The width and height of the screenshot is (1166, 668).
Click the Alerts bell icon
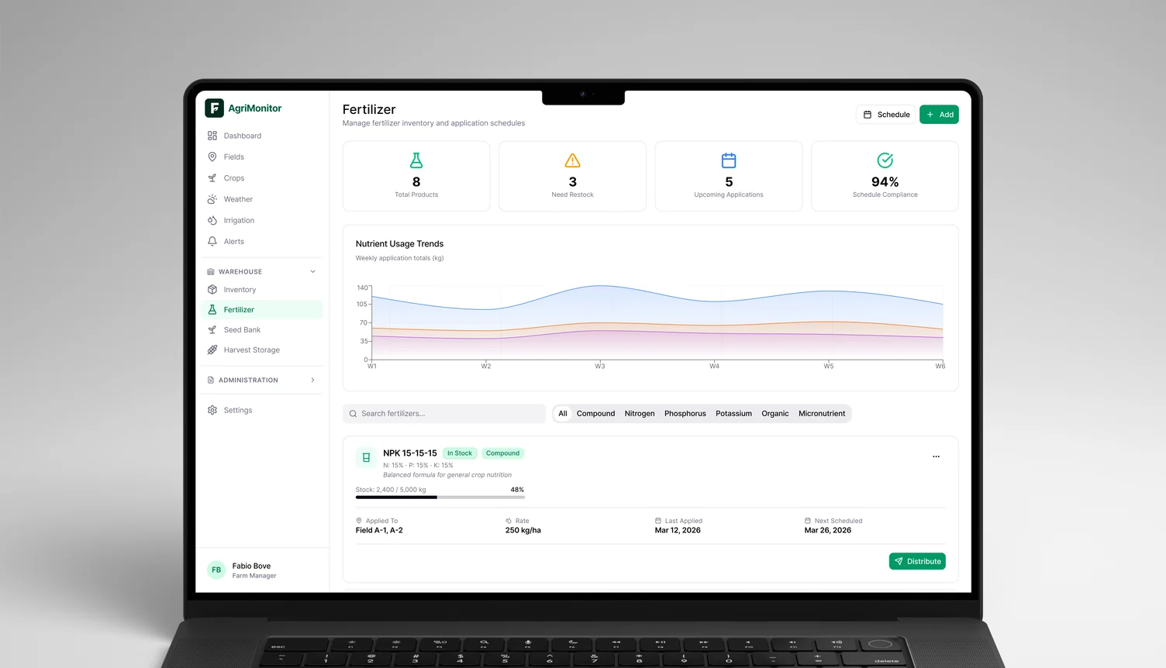tap(212, 242)
